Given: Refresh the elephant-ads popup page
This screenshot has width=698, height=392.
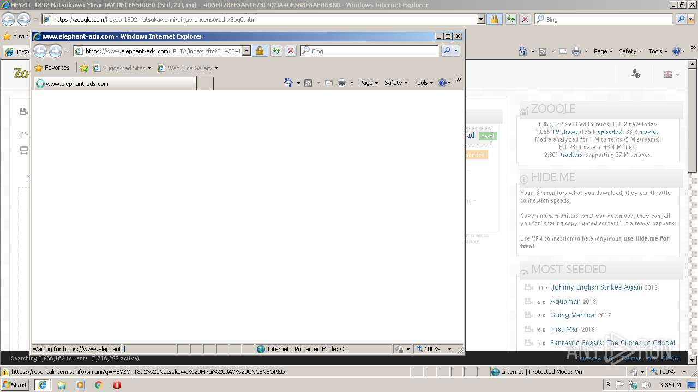Looking at the screenshot, I should [x=276, y=51].
